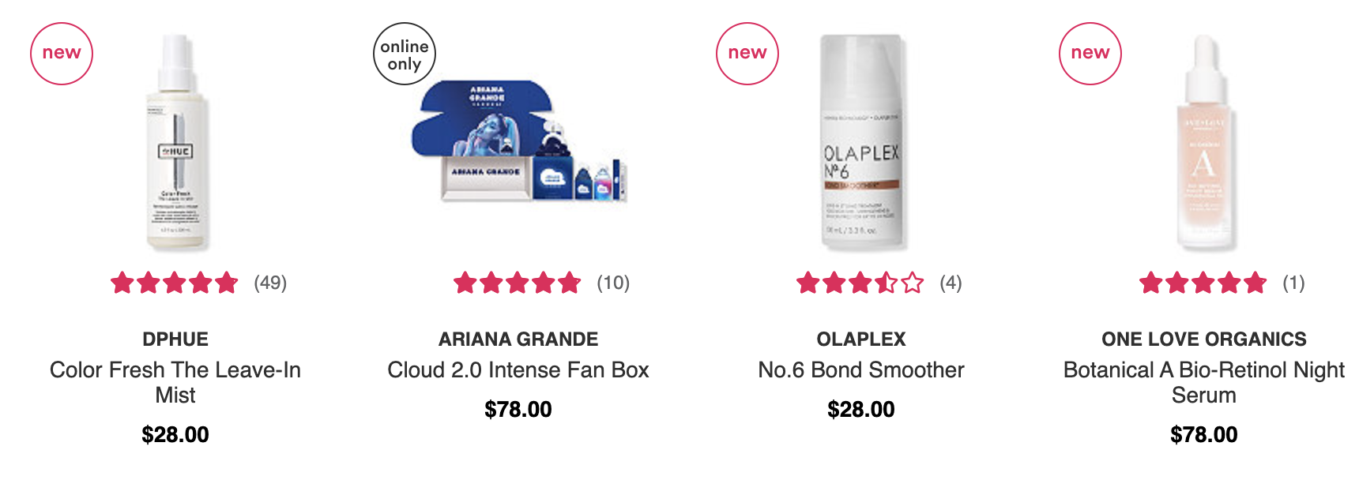Open the 49 reviews count link
Viewport: 1359px width, 480px height.
[270, 283]
